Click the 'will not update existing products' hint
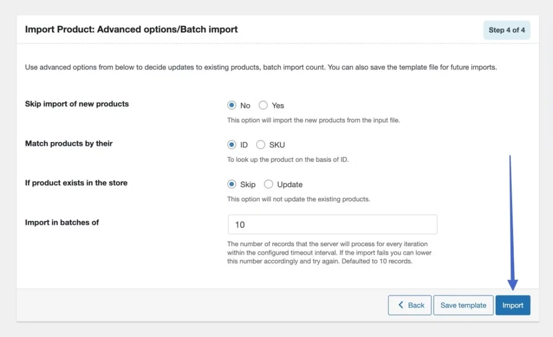The image size is (553, 337). 298,199
